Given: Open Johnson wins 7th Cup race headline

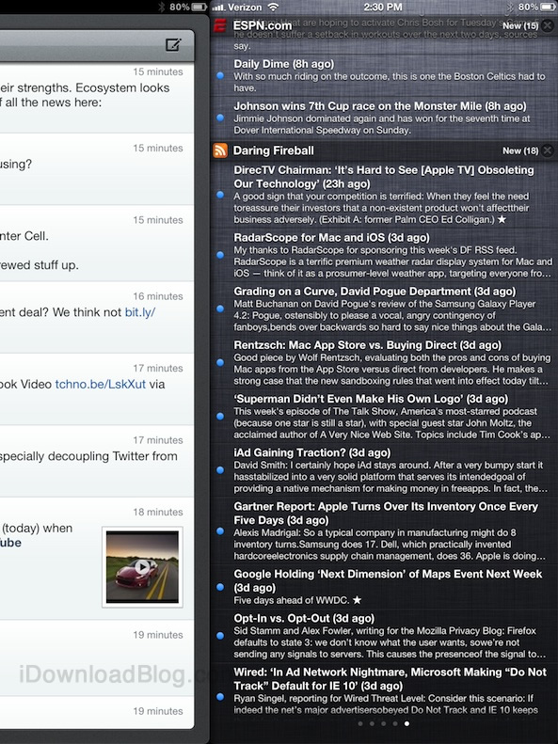Looking at the screenshot, I should click(x=380, y=105).
